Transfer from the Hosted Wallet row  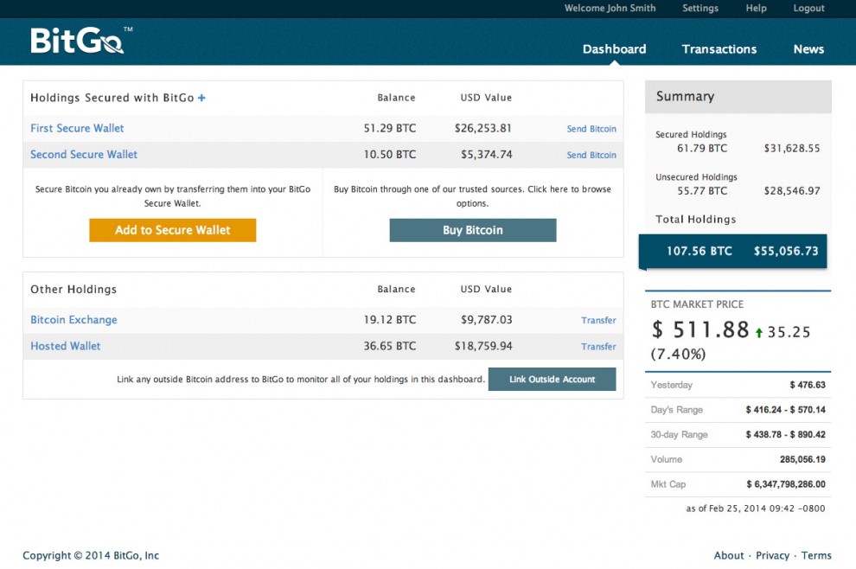[x=598, y=347]
